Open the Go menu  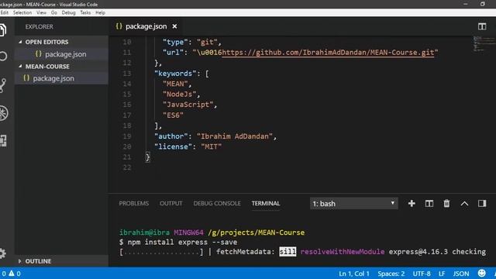click(x=54, y=12)
